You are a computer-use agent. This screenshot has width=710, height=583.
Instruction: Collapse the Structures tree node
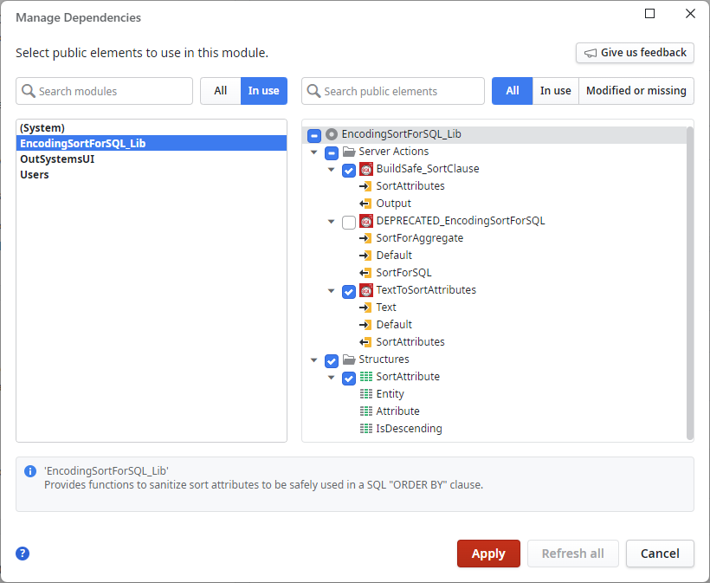pos(314,360)
